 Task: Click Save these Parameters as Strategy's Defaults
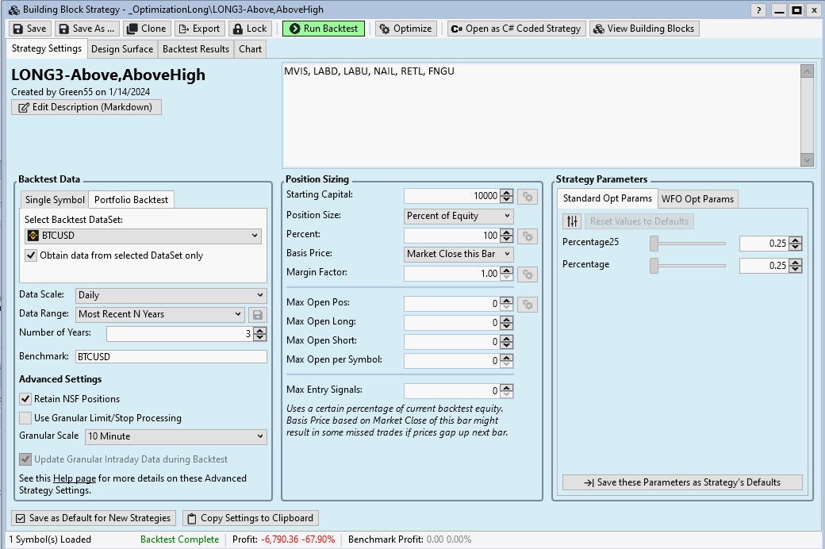pyautogui.click(x=682, y=482)
